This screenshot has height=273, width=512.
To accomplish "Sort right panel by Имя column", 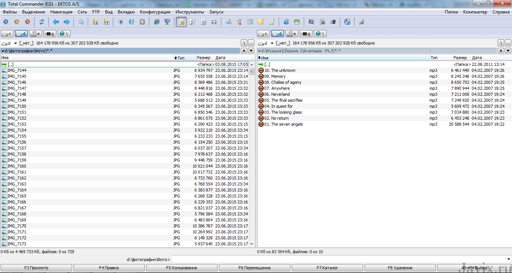I will point(343,58).
